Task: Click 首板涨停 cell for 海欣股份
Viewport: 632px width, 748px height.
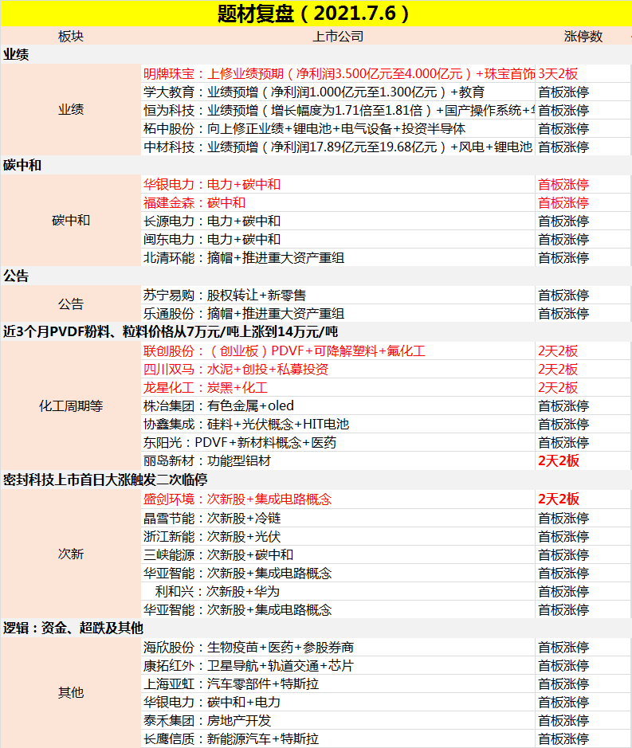Action: (x=583, y=648)
